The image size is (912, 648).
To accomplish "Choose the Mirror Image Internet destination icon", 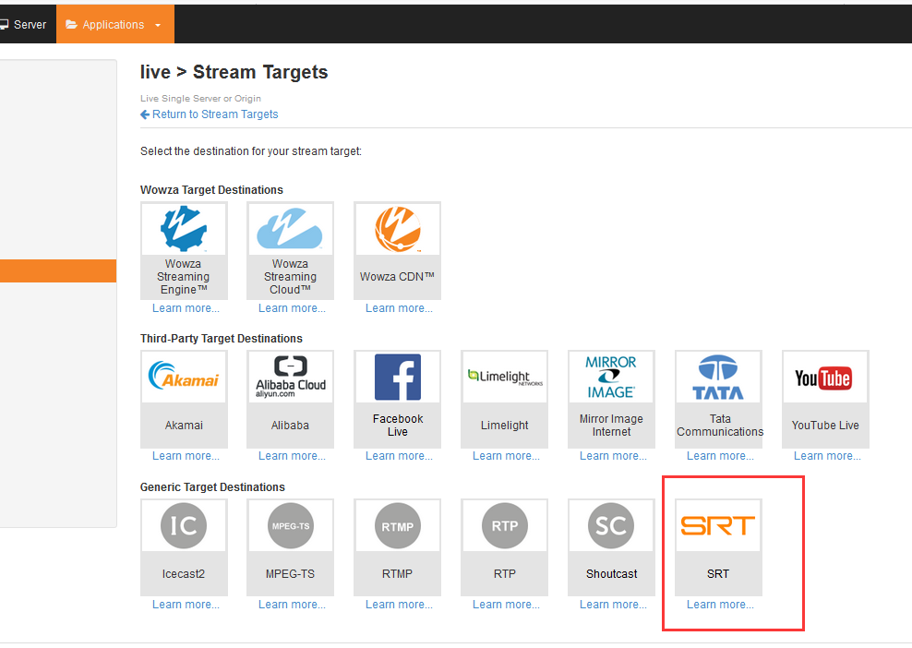I will tap(611, 377).
